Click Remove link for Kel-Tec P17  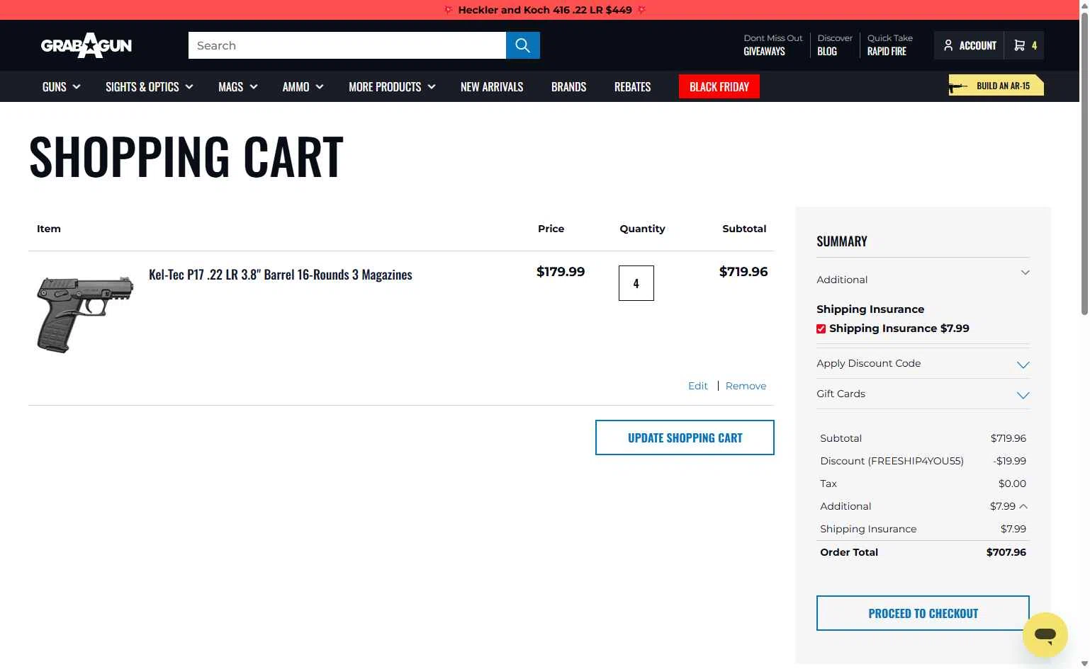pyautogui.click(x=746, y=386)
